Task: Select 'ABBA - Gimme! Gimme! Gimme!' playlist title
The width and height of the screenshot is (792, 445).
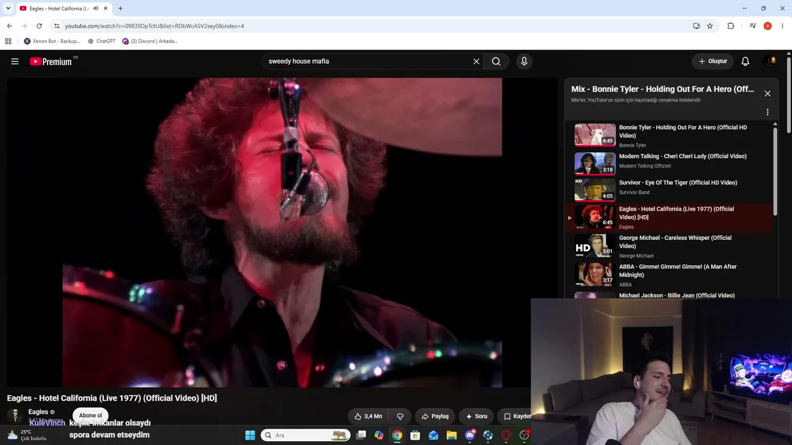Action: 678,271
